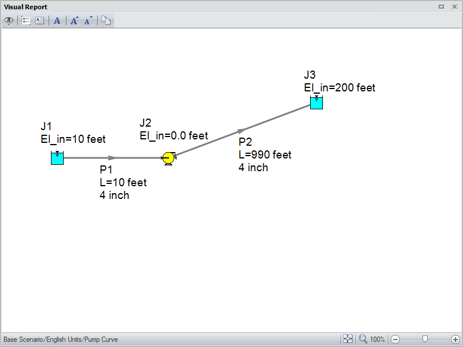Image resolution: width=463 pixels, height=347 pixels.
Task: Click the text settings icon on the toolbar
Action: point(39,21)
